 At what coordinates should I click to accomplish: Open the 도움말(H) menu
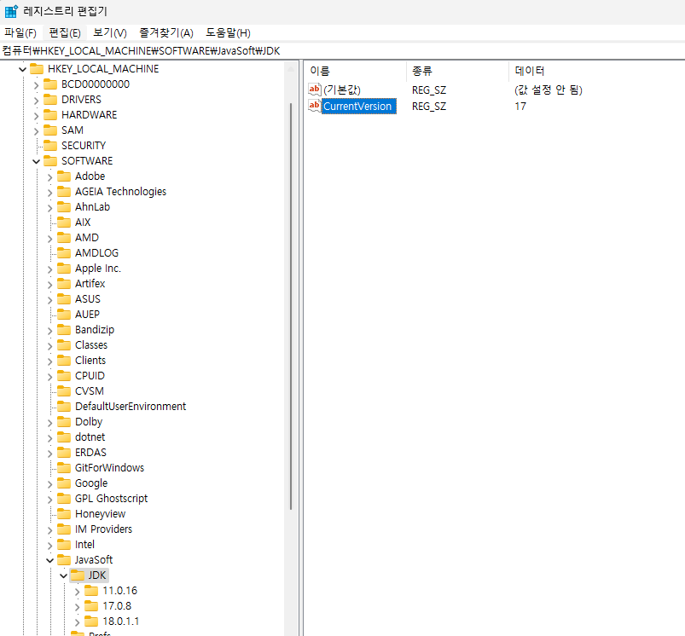pyautogui.click(x=228, y=33)
